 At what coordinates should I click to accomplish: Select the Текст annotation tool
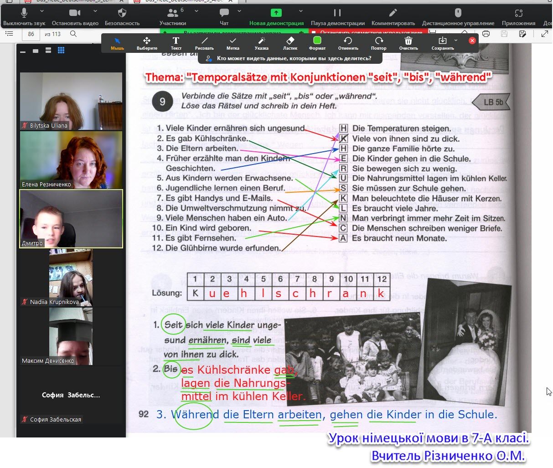[x=176, y=43]
